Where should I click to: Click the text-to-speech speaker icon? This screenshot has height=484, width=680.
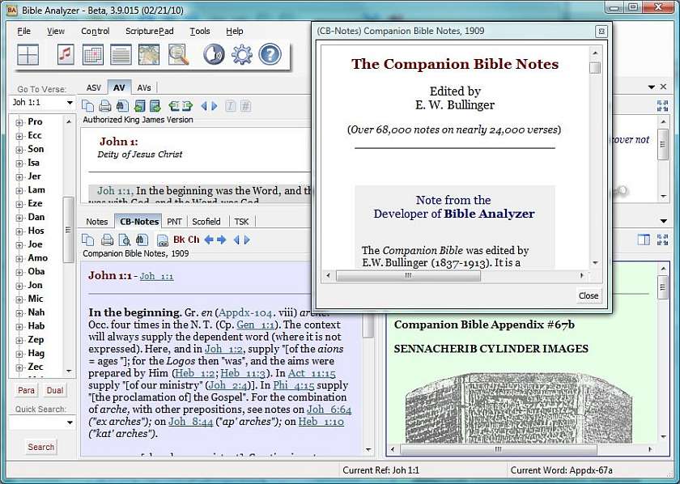point(214,54)
